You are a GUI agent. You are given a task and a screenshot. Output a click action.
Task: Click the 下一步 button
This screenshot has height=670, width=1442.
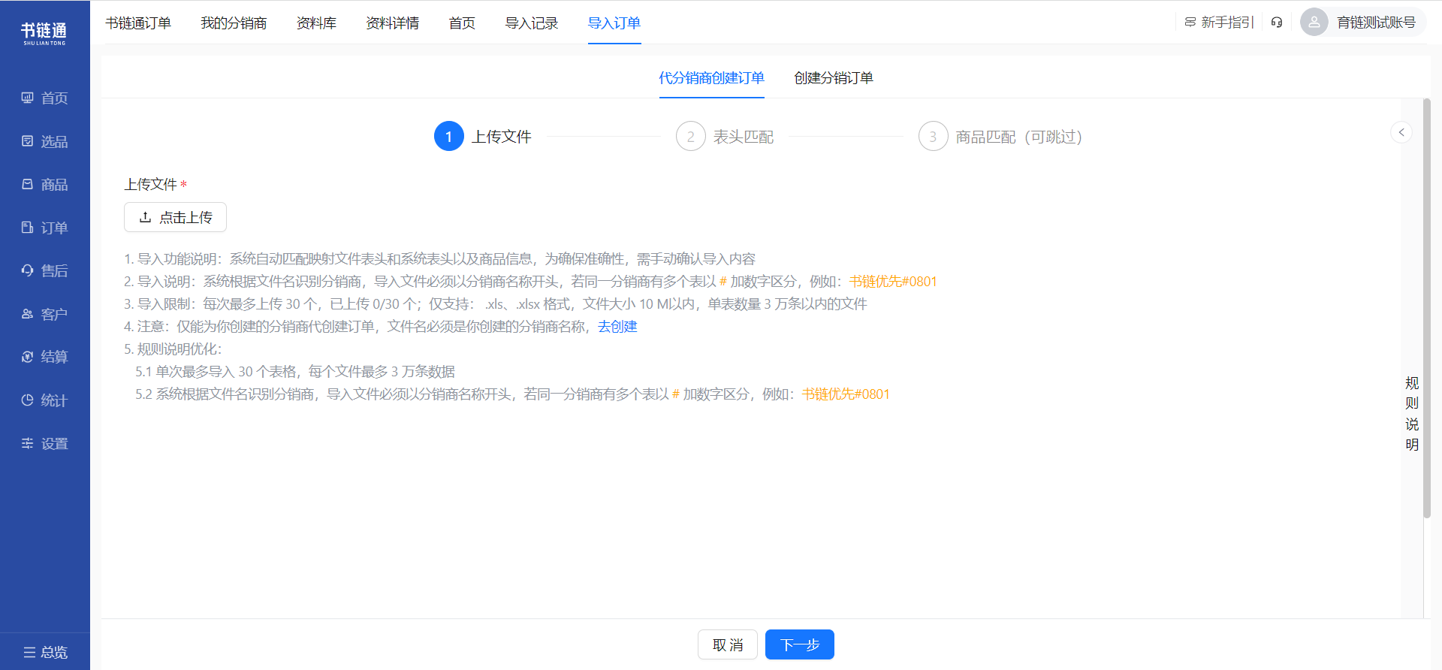coord(800,644)
